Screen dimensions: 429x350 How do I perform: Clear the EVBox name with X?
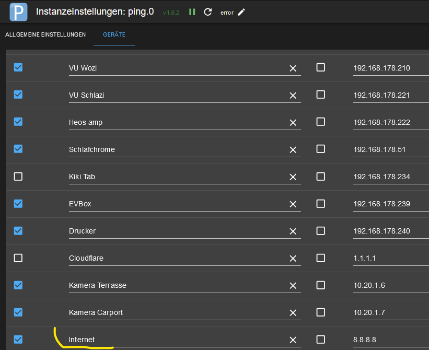click(293, 204)
